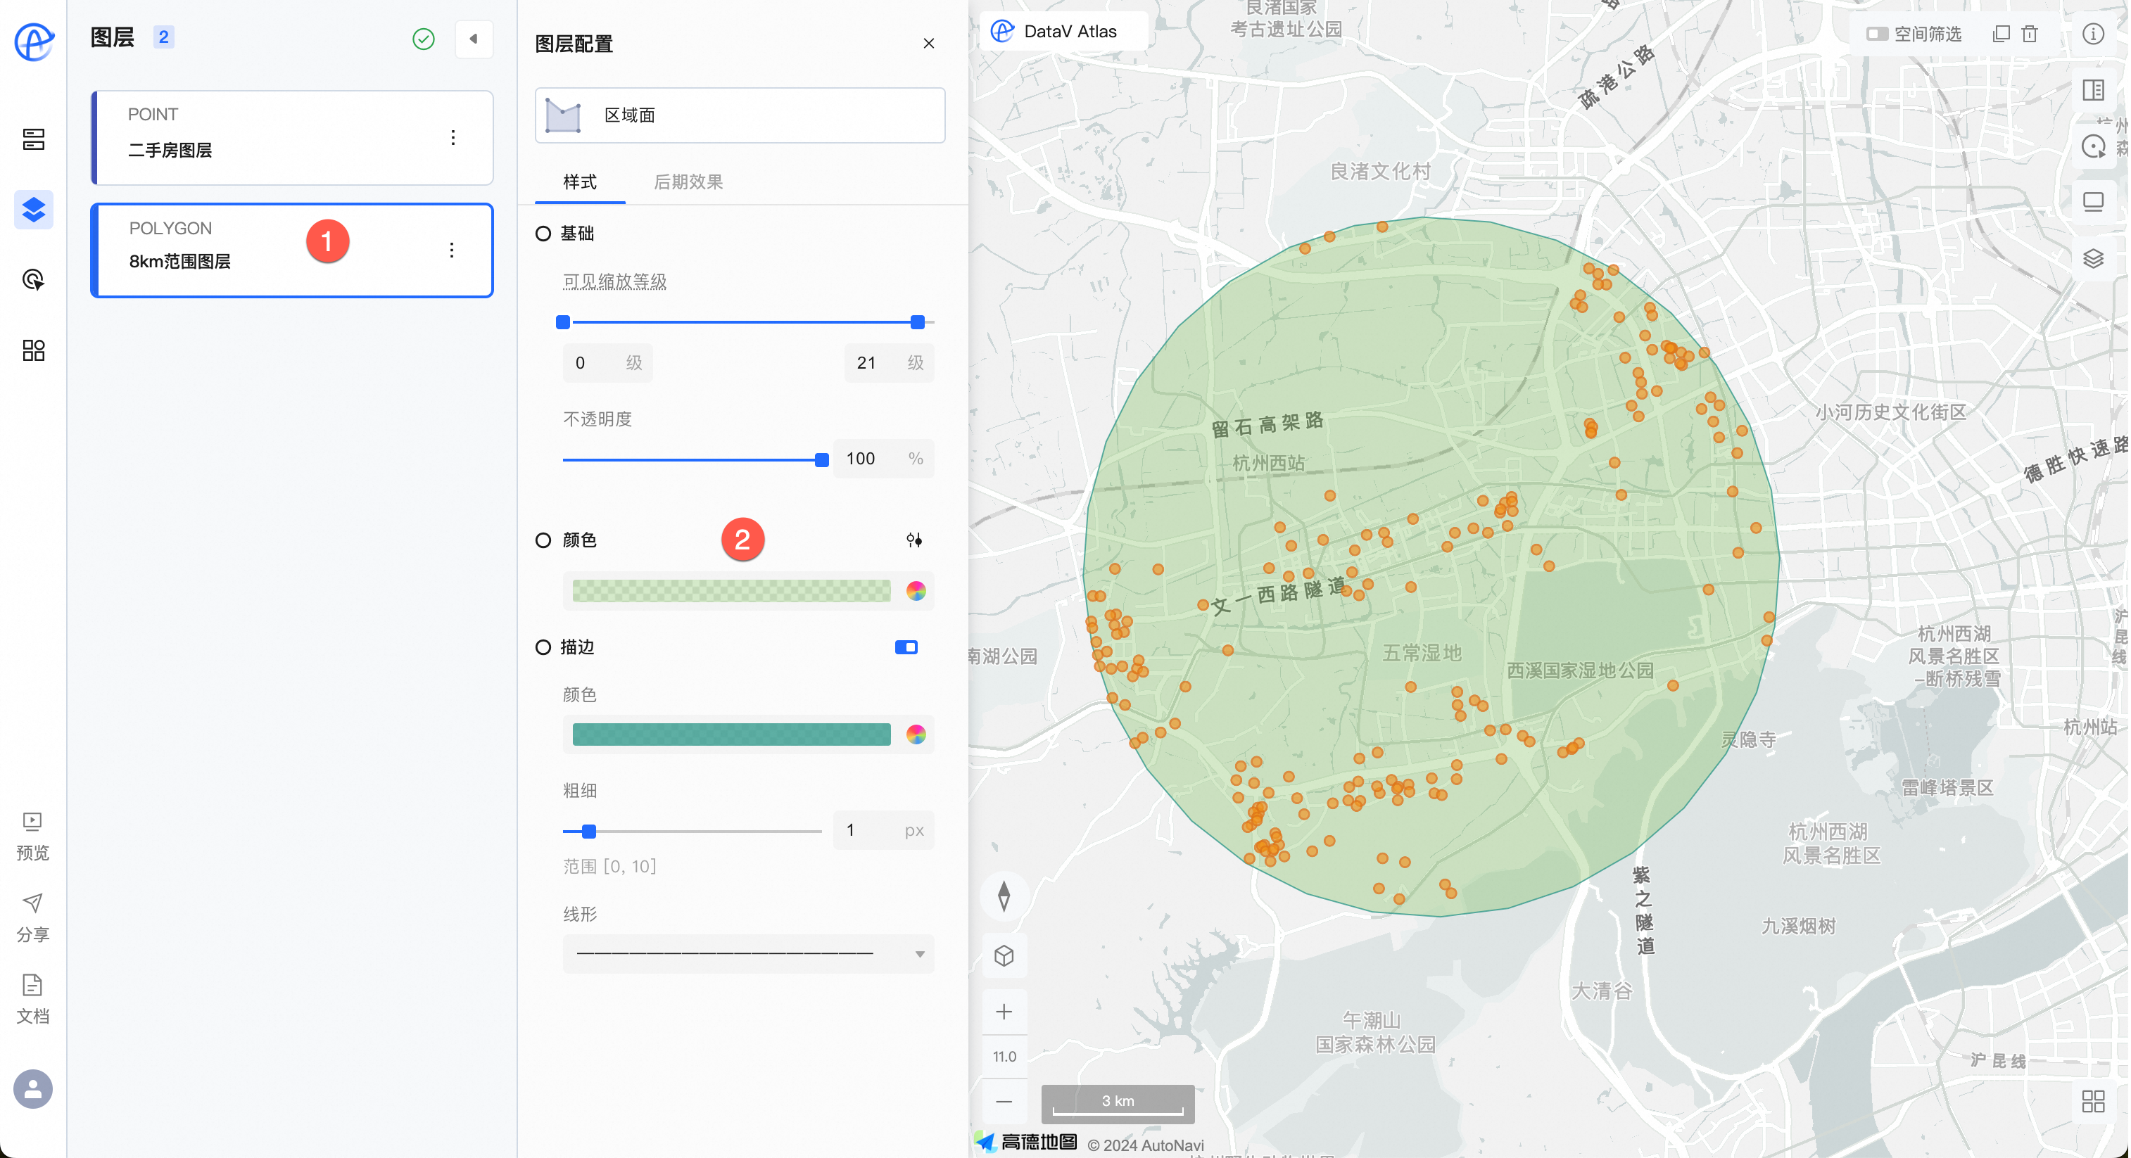
Task: Select the 8km范围图层 POLYGON layer card
Action: [292, 250]
